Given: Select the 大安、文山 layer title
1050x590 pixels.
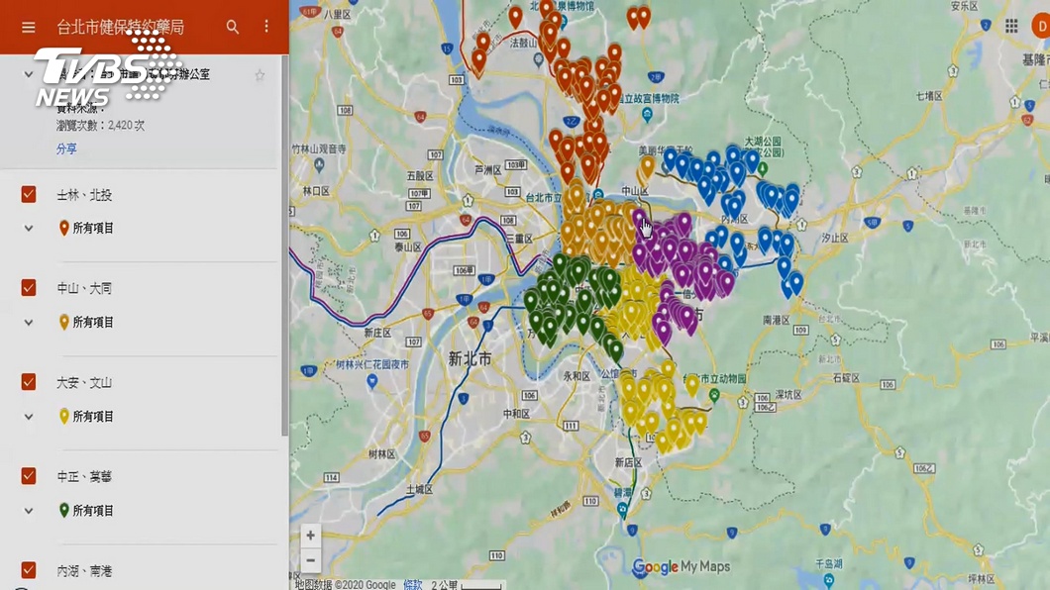Looking at the screenshot, I should (84, 383).
